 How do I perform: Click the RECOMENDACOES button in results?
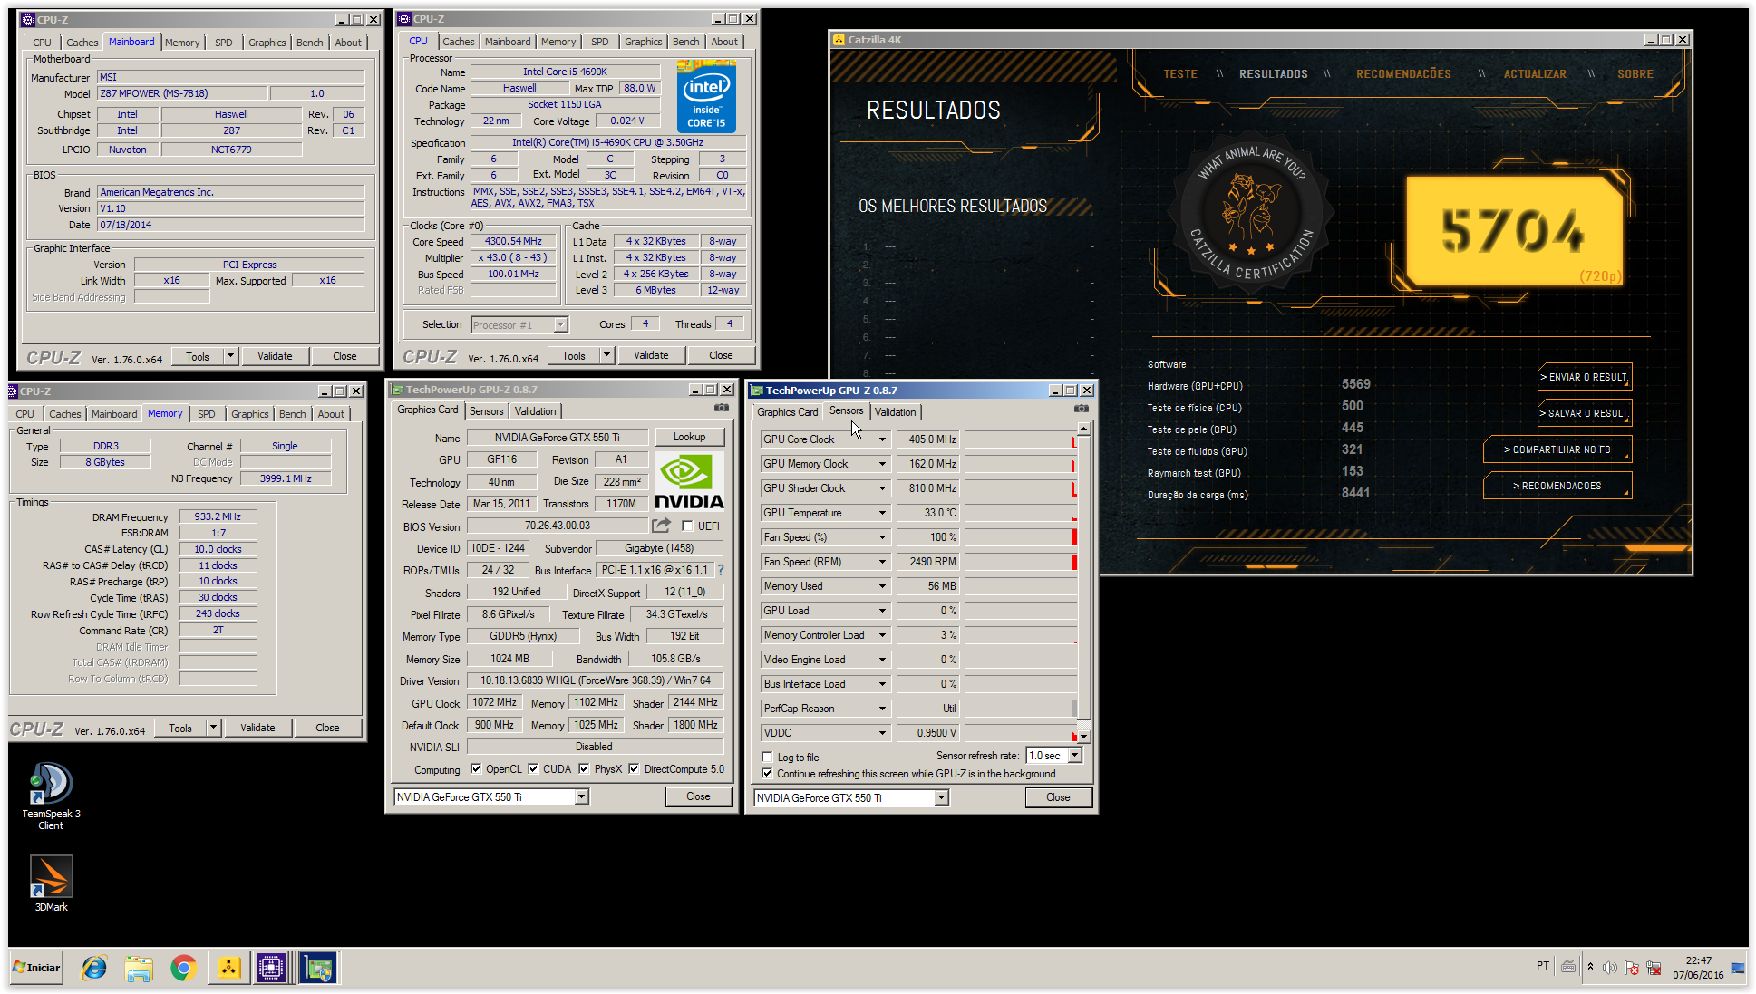click(x=1557, y=486)
